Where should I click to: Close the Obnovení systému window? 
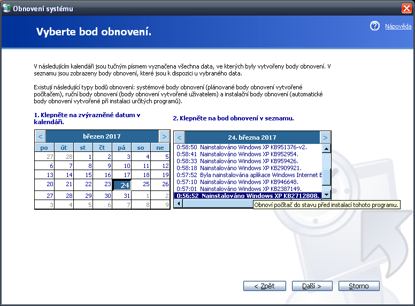click(406, 8)
